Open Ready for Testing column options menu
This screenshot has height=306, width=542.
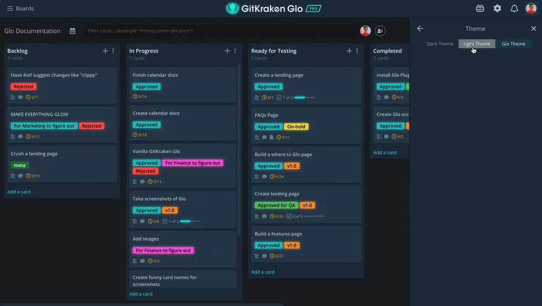[357, 51]
